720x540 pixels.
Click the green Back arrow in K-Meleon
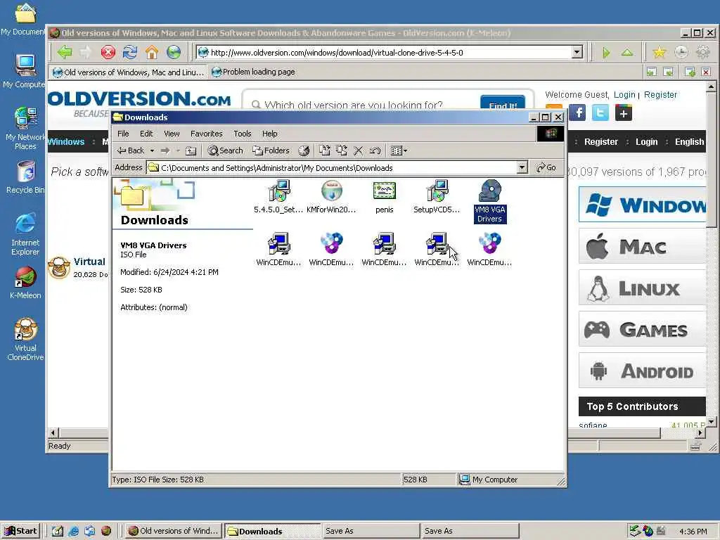(x=64, y=52)
